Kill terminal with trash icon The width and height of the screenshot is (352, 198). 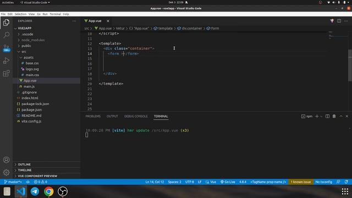[x=334, y=116]
